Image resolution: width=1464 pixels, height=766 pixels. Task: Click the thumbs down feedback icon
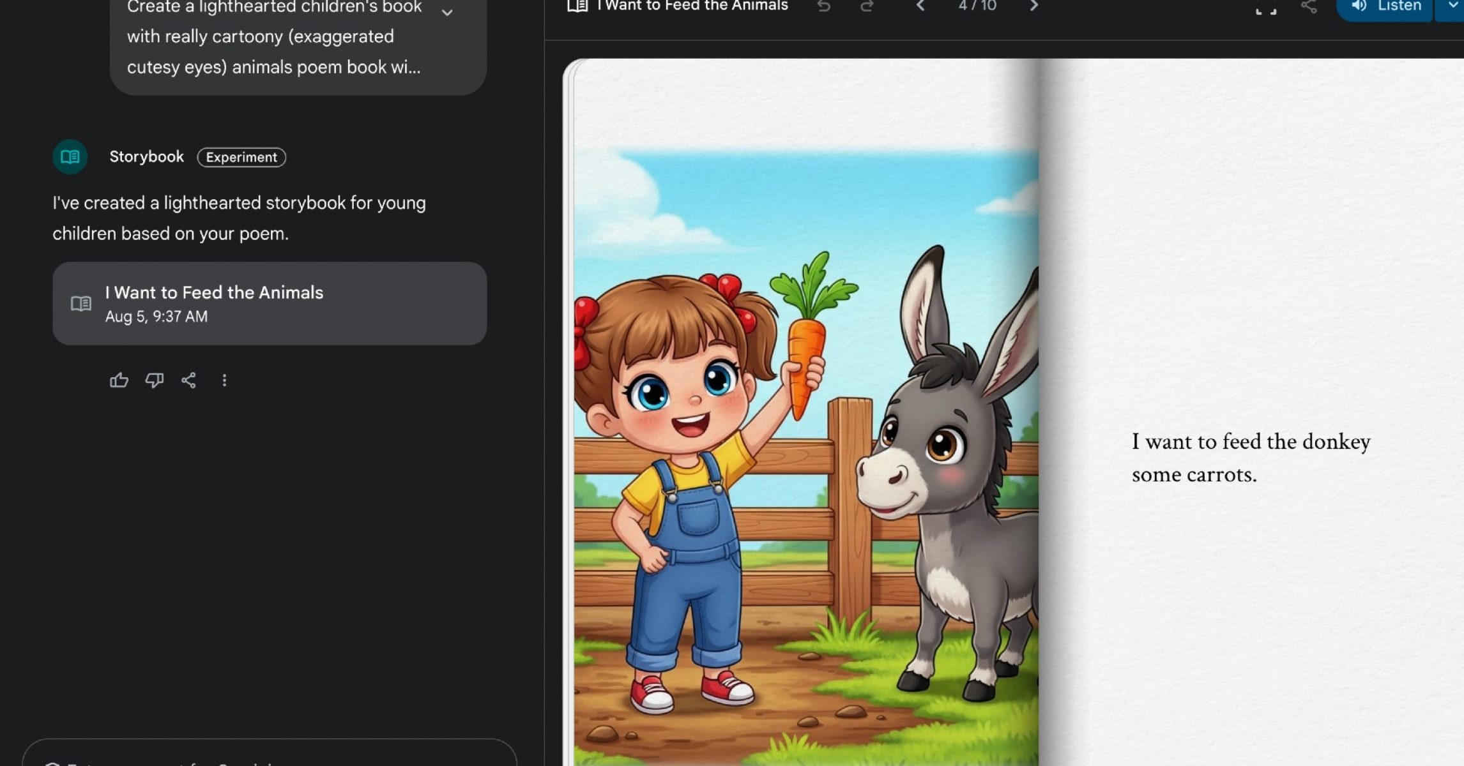tap(154, 380)
